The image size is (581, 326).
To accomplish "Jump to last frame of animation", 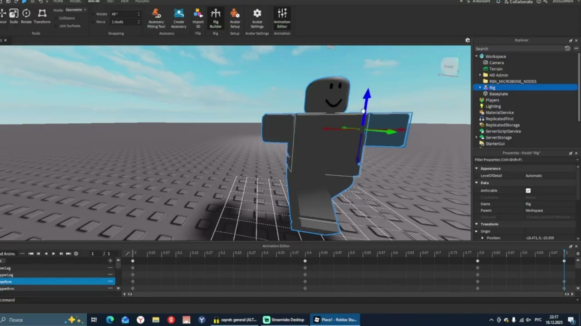I will (69, 254).
